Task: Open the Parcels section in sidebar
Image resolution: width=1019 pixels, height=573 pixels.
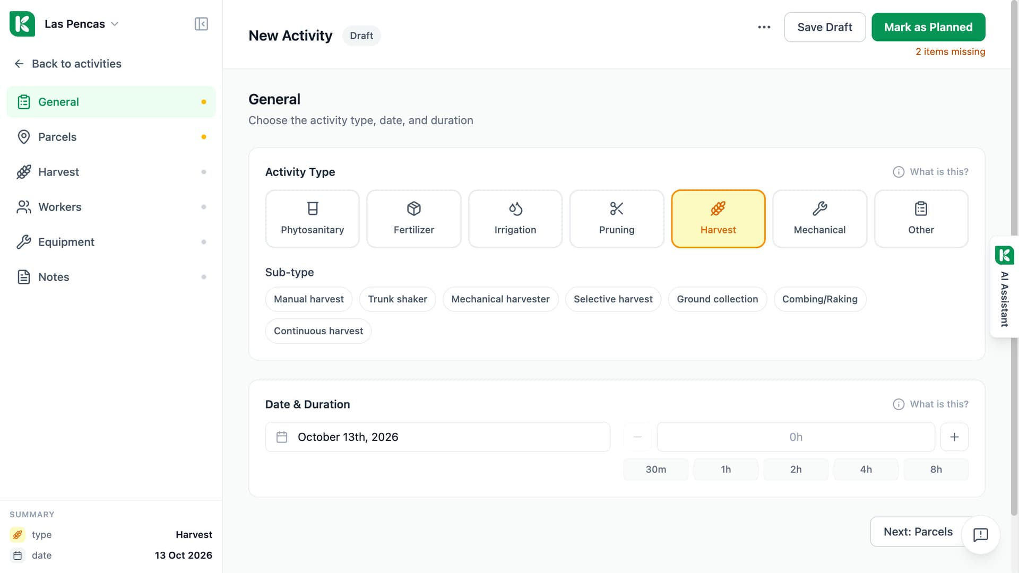Action: 111,137
